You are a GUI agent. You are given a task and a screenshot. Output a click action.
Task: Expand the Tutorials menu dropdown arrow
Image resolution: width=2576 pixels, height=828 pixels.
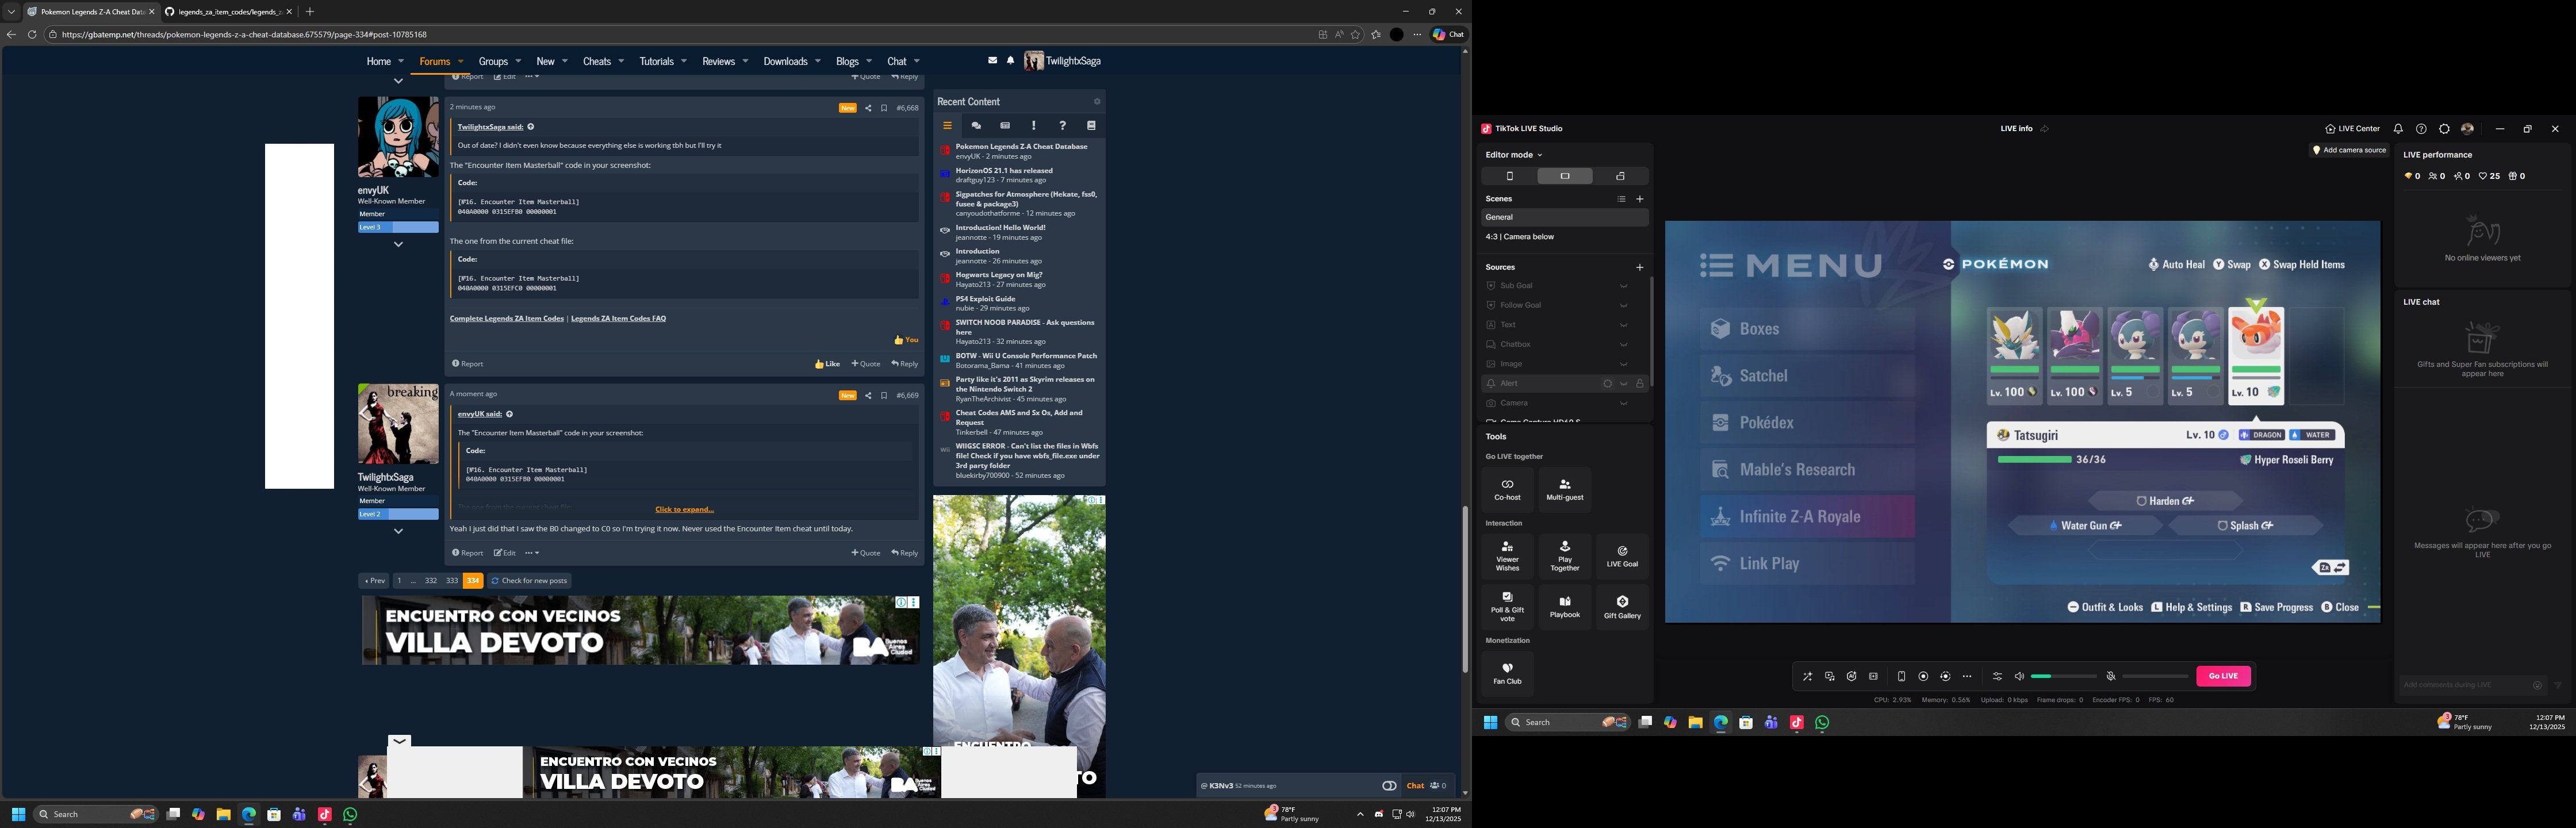(684, 61)
